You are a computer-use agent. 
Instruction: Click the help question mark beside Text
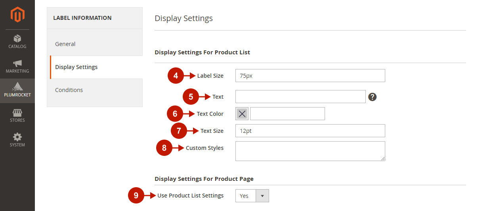point(372,97)
